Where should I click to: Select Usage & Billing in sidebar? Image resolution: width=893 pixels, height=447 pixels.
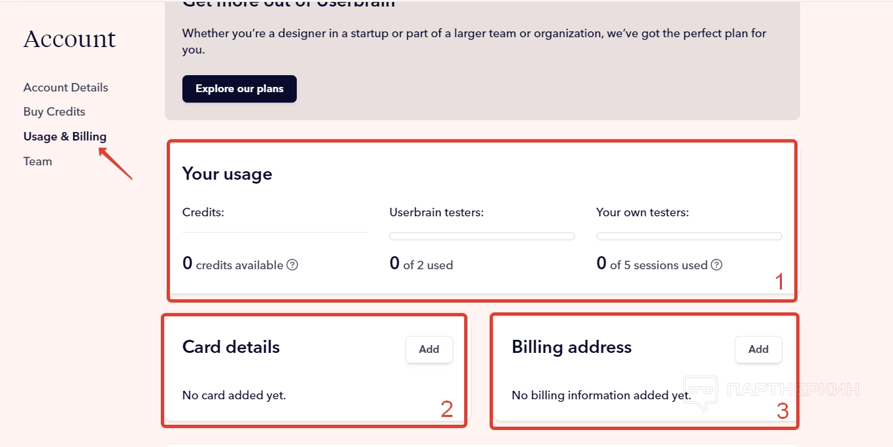click(65, 137)
